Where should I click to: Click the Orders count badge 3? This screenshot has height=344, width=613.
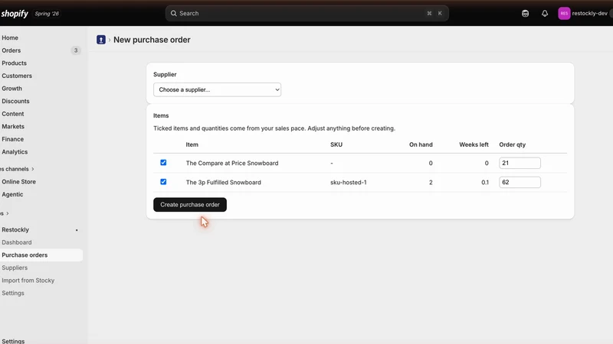76,50
